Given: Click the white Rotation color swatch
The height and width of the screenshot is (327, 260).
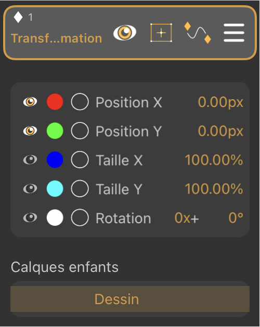Looking at the screenshot, I should coord(55,217).
